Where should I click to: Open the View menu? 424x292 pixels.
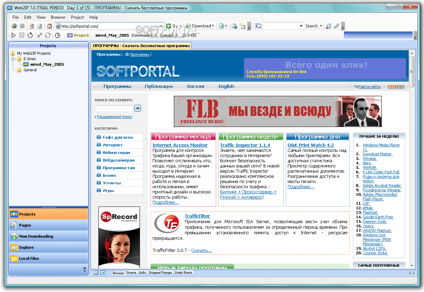41,17
